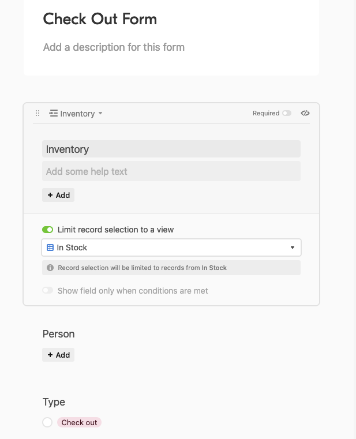356x439 pixels.
Task: Click the caret arrow in In Stock selector
Action: (293, 247)
